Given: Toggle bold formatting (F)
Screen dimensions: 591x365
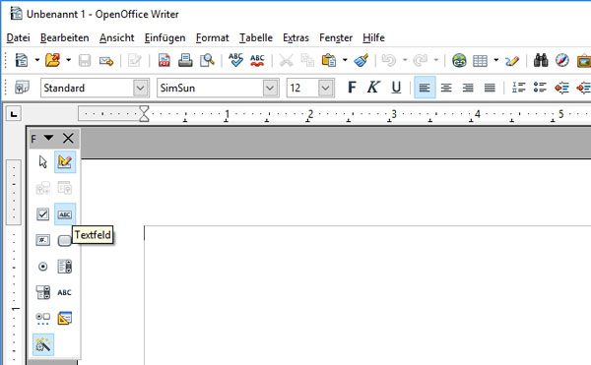Looking at the screenshot, I should point(352,88).
